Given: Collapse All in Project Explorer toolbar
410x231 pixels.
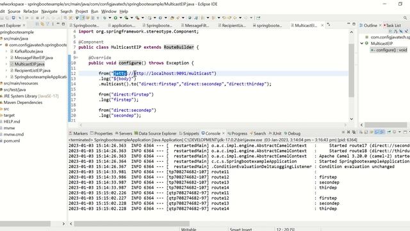Looking at the screenshot, I should [x=37, y=24].
